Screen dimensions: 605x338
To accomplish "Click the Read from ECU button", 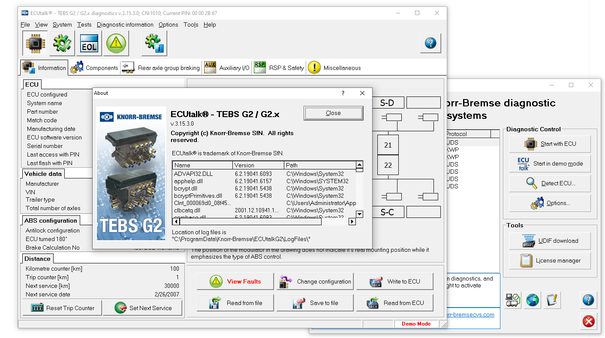I will (x=395, y=303).
